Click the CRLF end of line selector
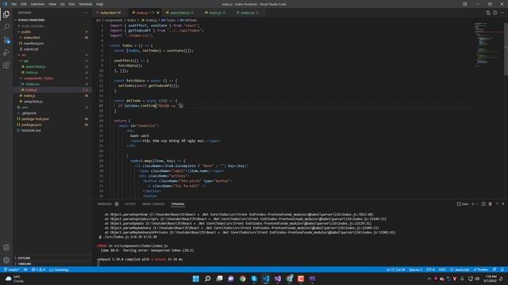Viewport: 508px width, 285px height. [442, 269]
